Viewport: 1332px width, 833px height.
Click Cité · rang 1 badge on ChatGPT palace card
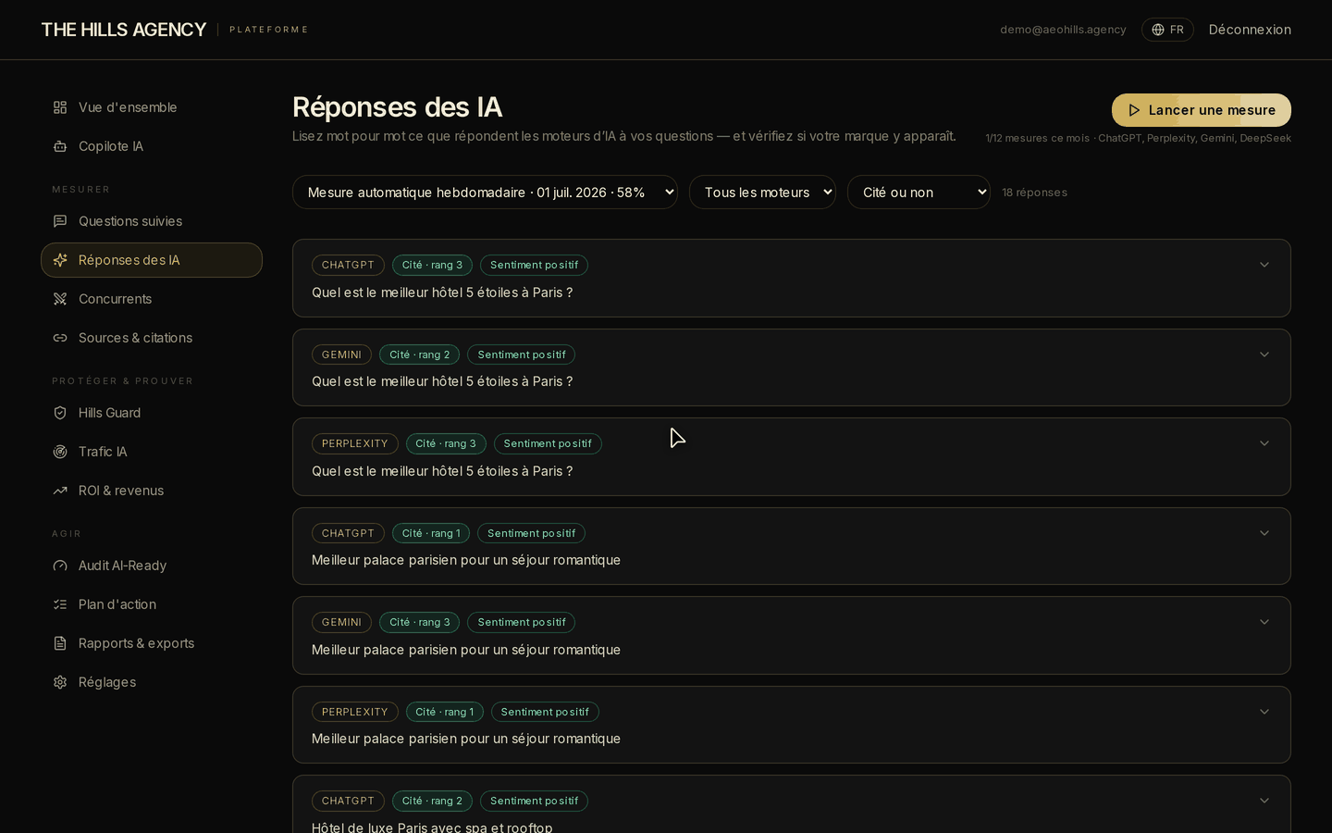431,533
